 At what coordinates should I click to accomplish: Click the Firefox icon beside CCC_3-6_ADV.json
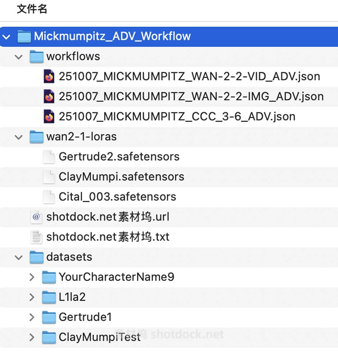pyautogui.click(x=49, y=117)
